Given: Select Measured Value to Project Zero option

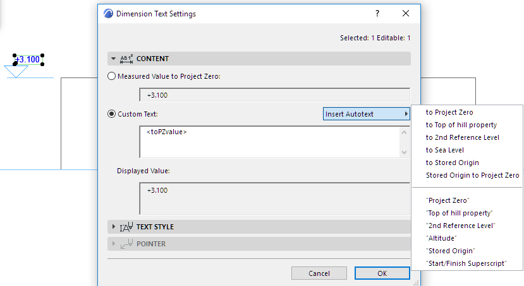Looking at the screenshot, I should (112, 76).
